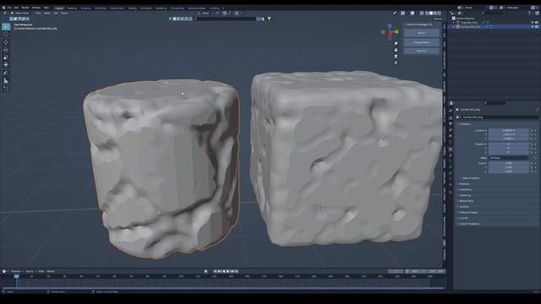Screen dimensions: 541x304
Task: Click the Location X value field
Action: point(508,131)
